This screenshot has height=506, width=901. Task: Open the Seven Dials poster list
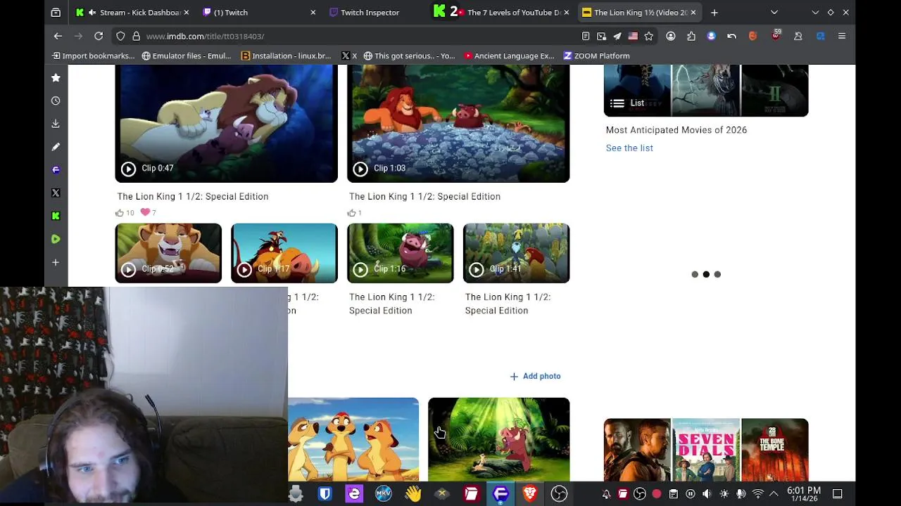706,450
